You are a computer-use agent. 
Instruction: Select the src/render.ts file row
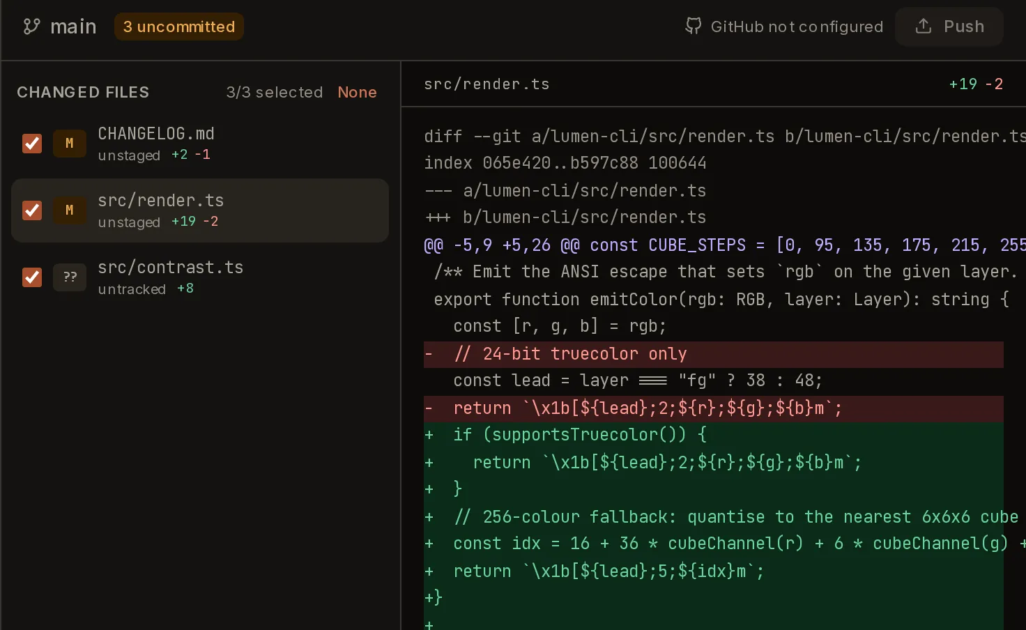pos(200,210)
